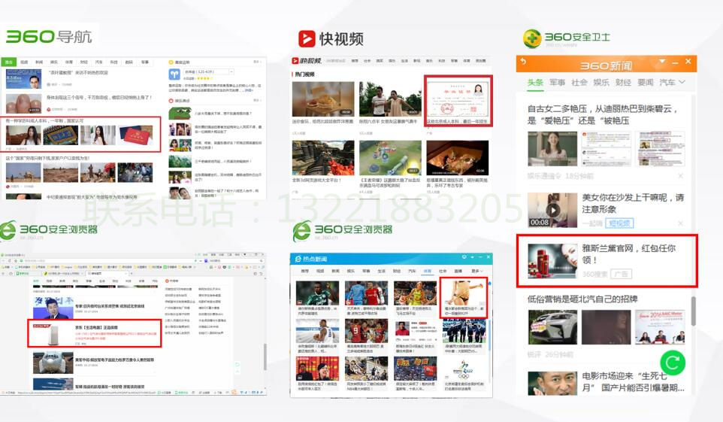
Task: Open the 汽车 tab in 360新闻
Action: point(667,82)
